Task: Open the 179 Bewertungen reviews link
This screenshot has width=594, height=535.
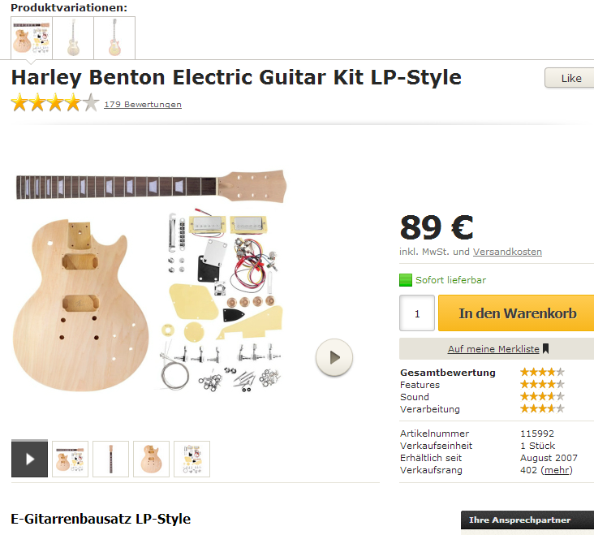Action: [x=143, y=105]
